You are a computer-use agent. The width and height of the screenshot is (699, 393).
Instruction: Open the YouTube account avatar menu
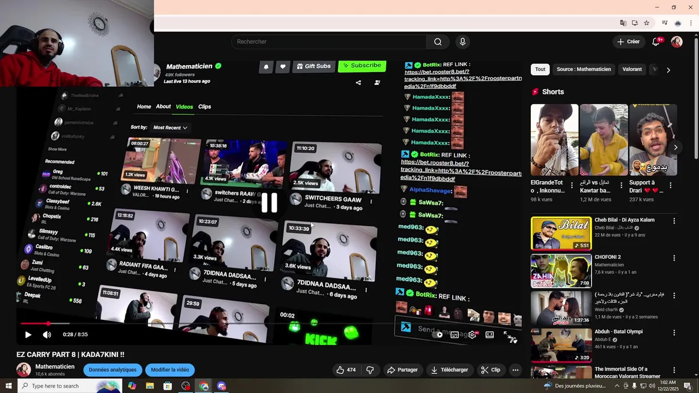[677, 42]
